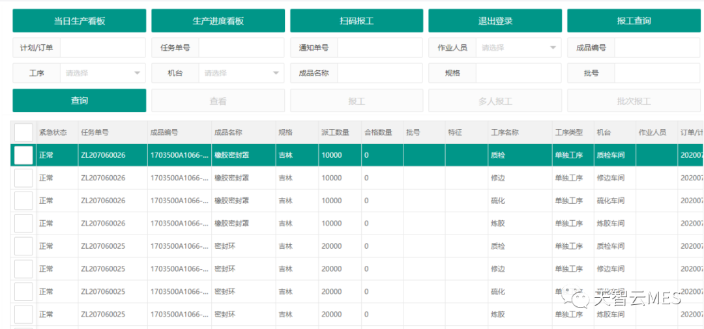Viewport: 704px width, 329px height.
Task: Click the 扫码报工 button
Action: (x=357, y=21)
